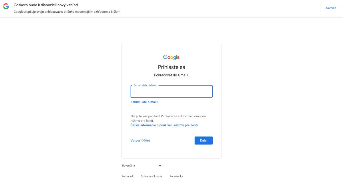Open the Ochrana súkromia footer link
Image resolution: width=343 pixels, height=184 pixels.
151,176
